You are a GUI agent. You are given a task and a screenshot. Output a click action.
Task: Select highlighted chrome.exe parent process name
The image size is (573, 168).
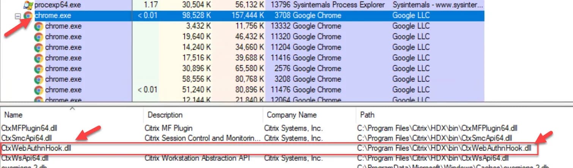pyautogui.click(x=53, y=16)
